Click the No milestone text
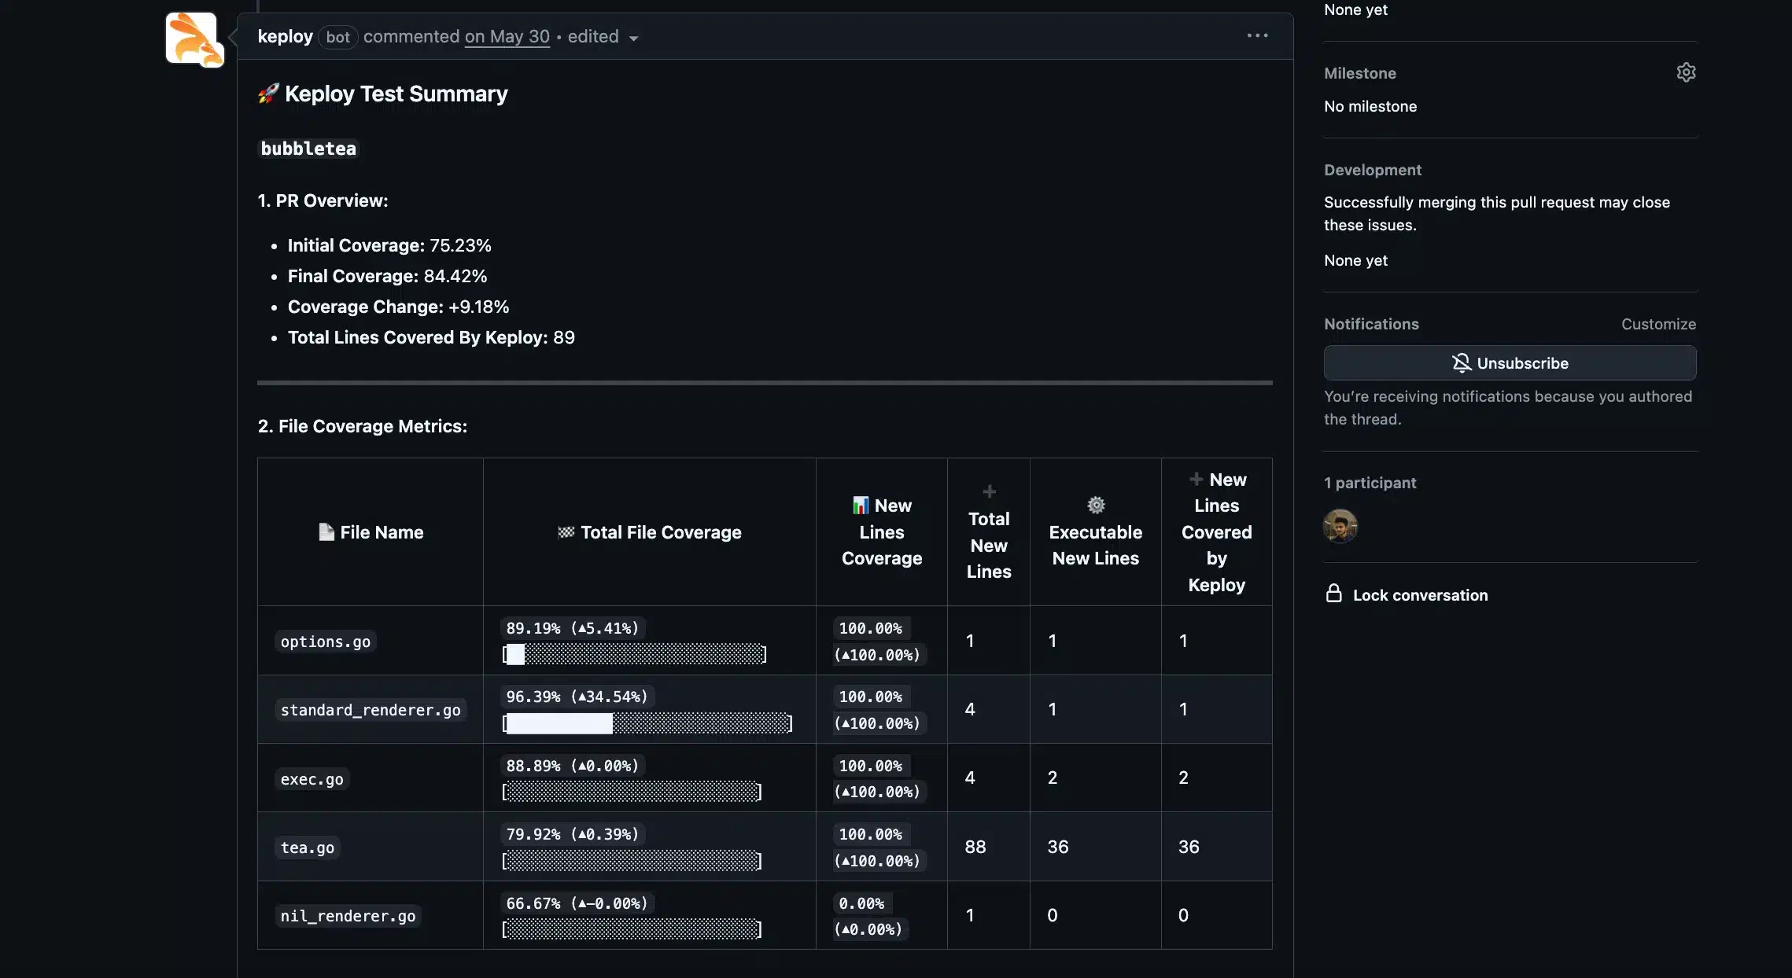 [x=1370, y=106]
